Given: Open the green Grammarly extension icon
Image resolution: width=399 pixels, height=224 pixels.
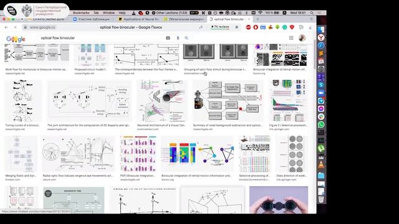Looking at the screenshot, I should [x=284, y=27].
